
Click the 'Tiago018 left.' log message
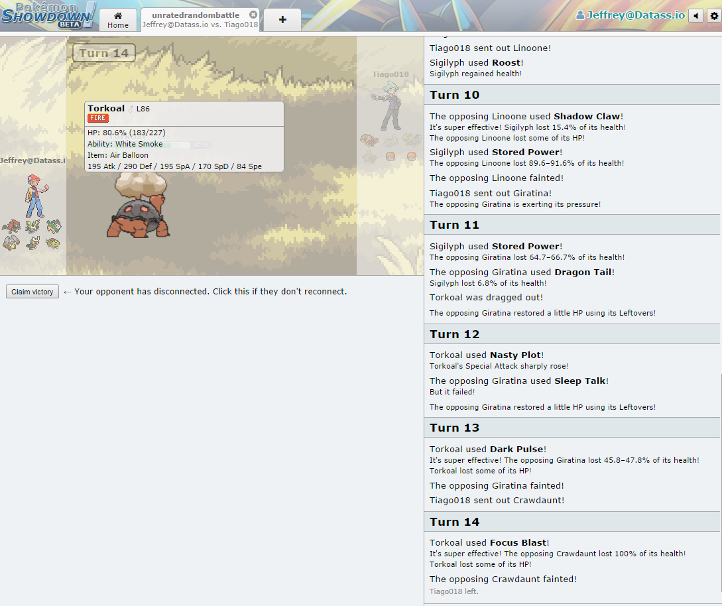454,591
